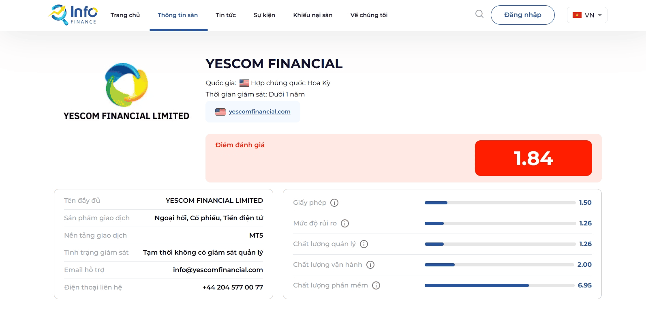Click the Vietnam flag in language selector
The image size is (646, 311).
click(577, 15)
